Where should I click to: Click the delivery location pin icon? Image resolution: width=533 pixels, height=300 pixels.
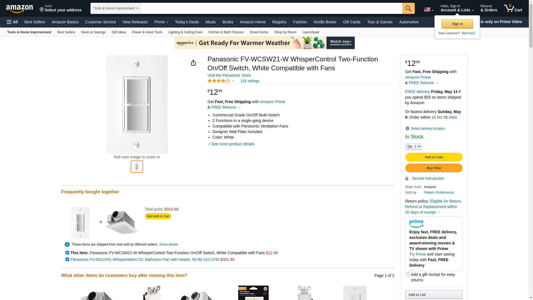pos(407,129)
